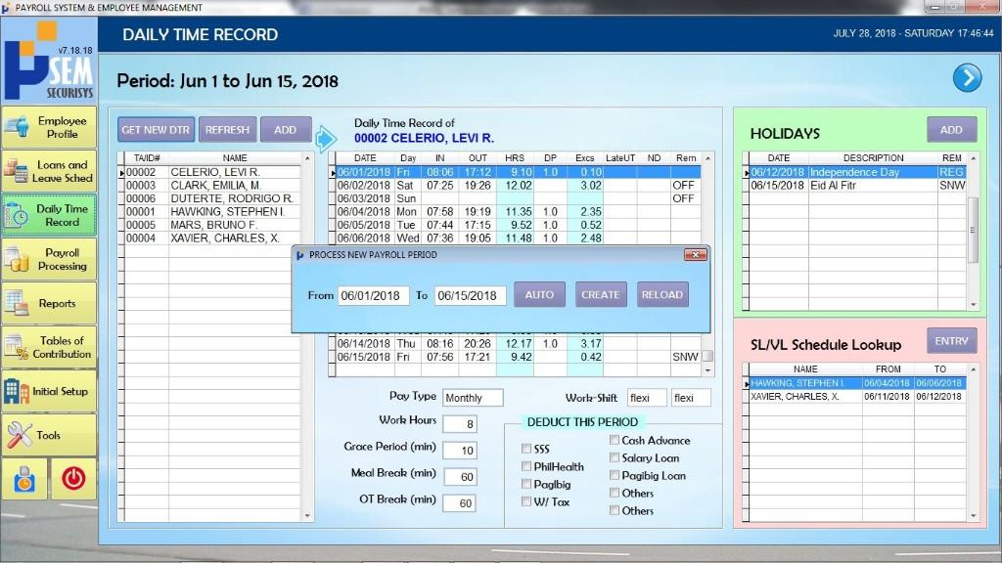Click GET NEW DTR button
The width and height of the screenshot is (1002, 563).
(156, 130)
